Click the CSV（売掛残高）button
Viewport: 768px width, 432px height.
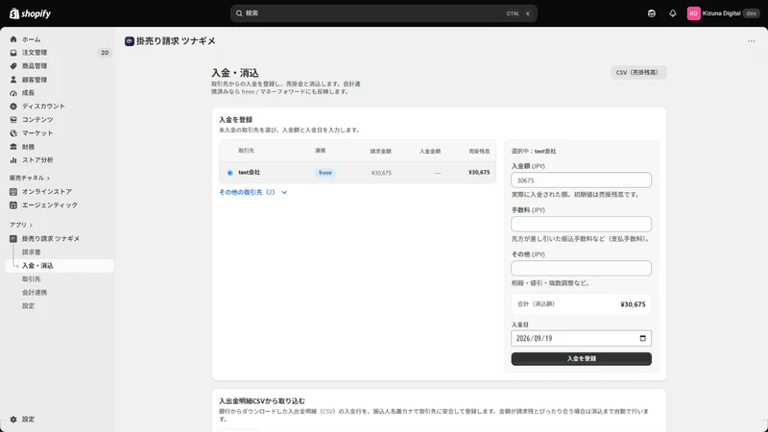coord(638,73)
